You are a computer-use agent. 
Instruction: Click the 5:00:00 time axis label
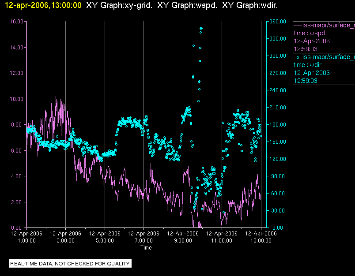[105, 241]
